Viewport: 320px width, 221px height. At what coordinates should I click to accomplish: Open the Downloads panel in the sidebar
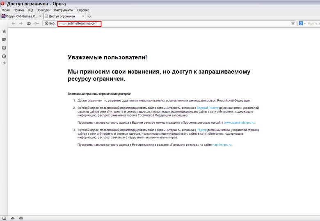[x=4, y=48]
